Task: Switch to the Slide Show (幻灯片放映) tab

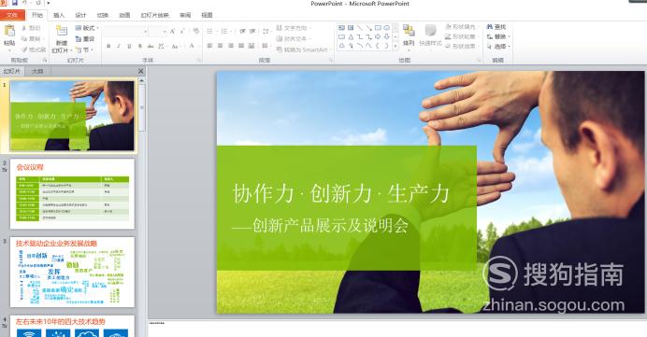Action: 154,15
